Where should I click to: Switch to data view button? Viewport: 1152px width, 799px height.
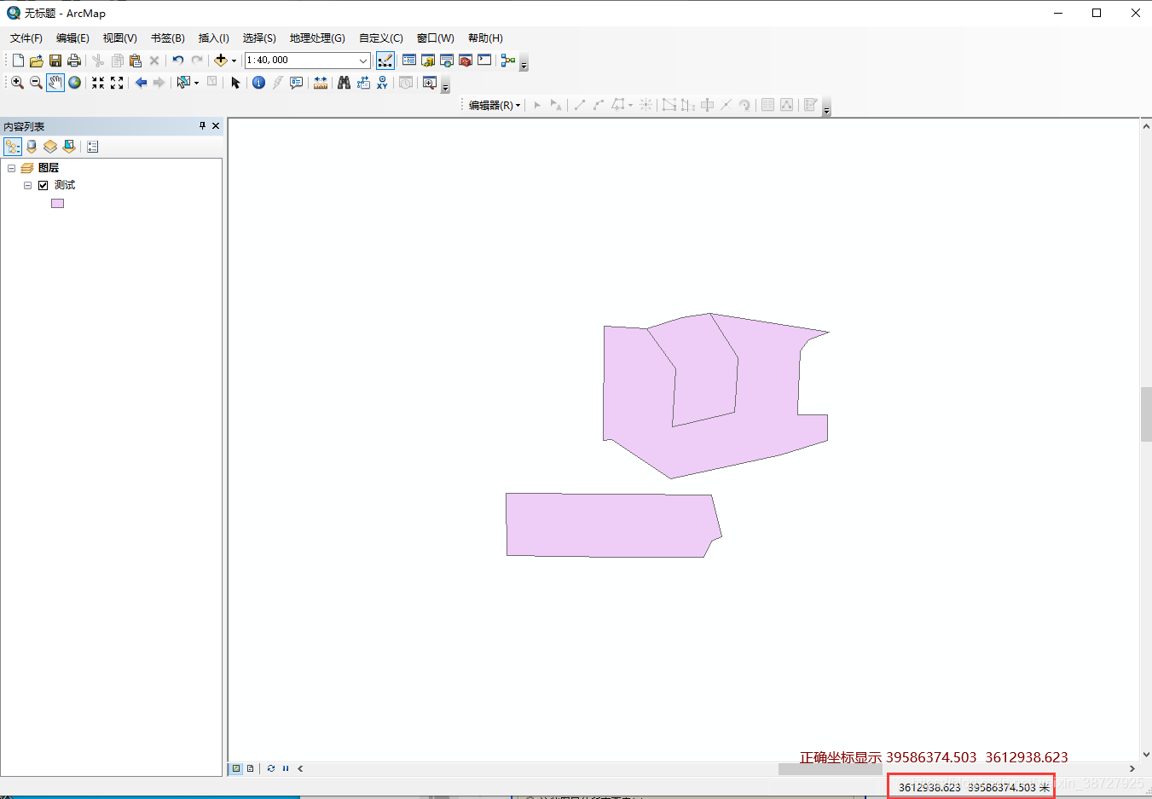[x=236, y=768]
